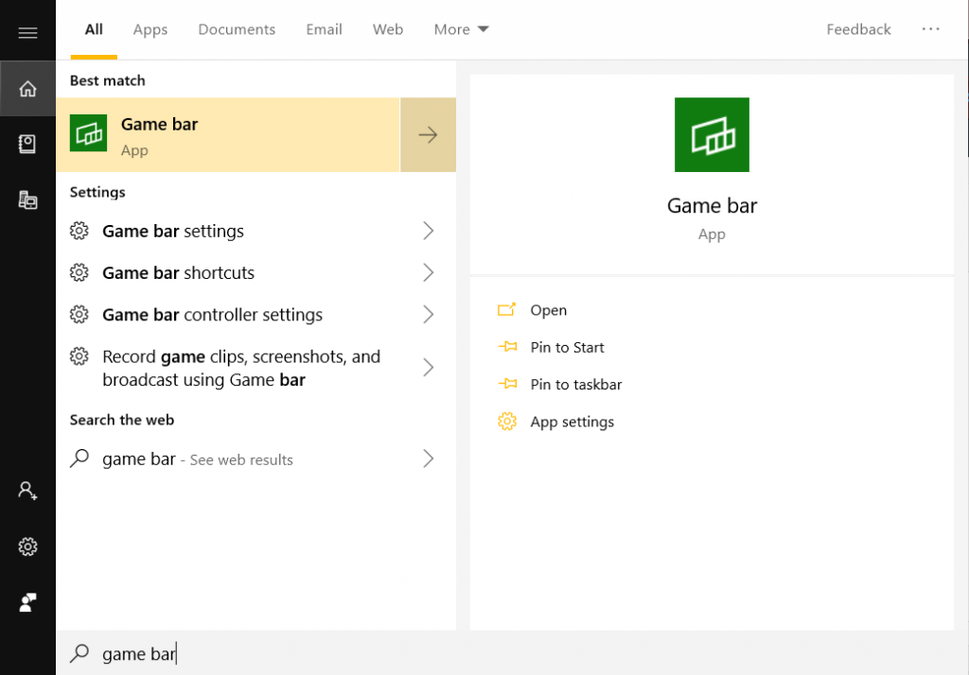The width and height of the screenshot is (969, 675).
Task: Click the Pin to taskbar pin icon
Action: click(x=507, y=384)
